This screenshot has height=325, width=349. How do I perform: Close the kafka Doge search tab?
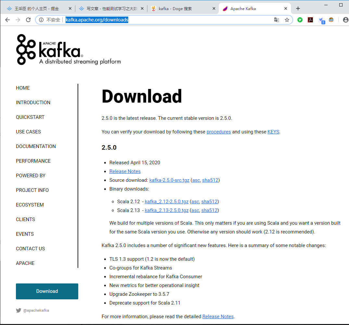[x=214, y=8]
